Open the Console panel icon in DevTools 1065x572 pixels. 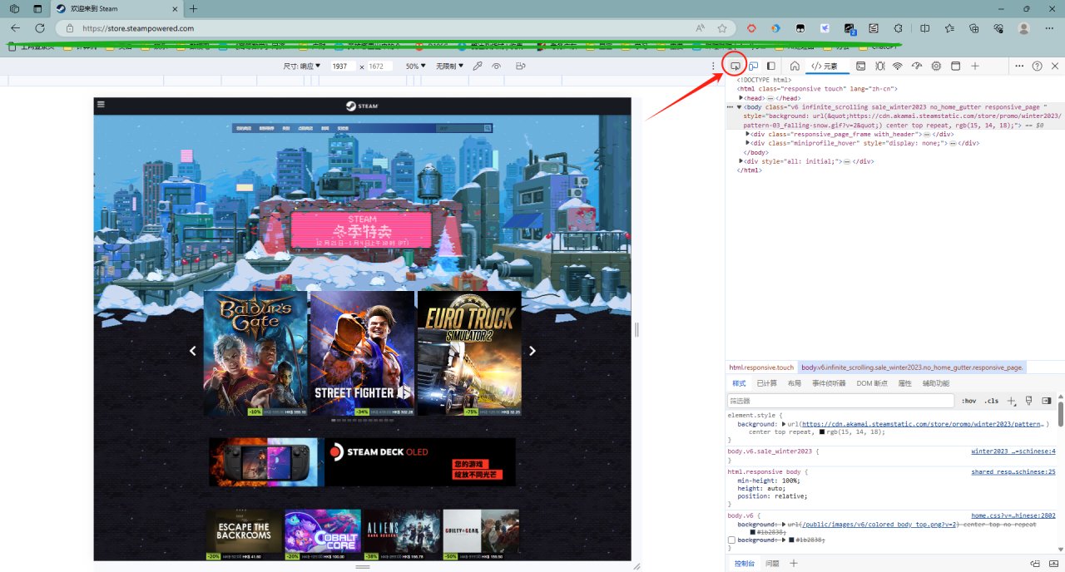[x=860, y=66]
